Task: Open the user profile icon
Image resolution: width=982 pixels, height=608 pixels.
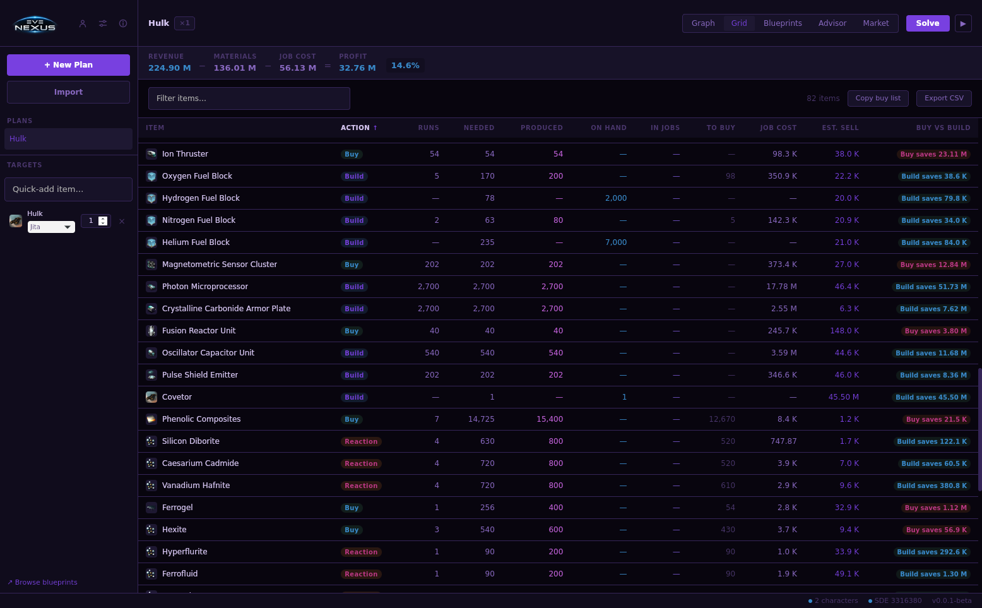Action: 83,23
